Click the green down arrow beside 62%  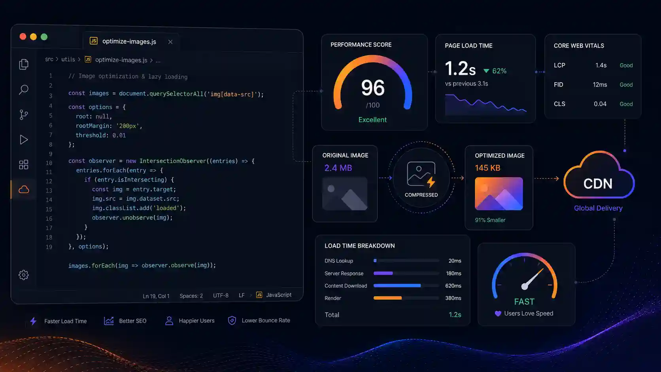(486, 71)
